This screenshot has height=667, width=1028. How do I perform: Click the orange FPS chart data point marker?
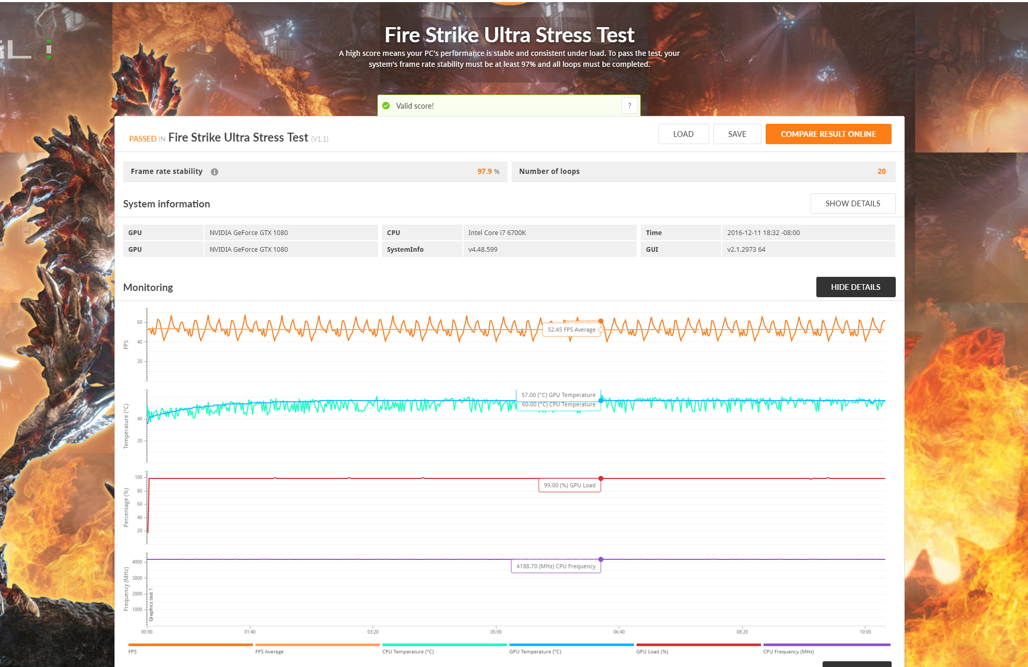(601, 321)
